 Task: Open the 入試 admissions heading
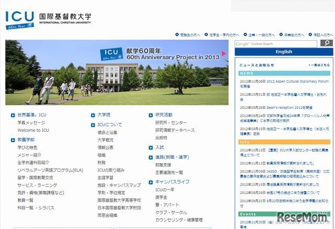(x=160, y=147)
